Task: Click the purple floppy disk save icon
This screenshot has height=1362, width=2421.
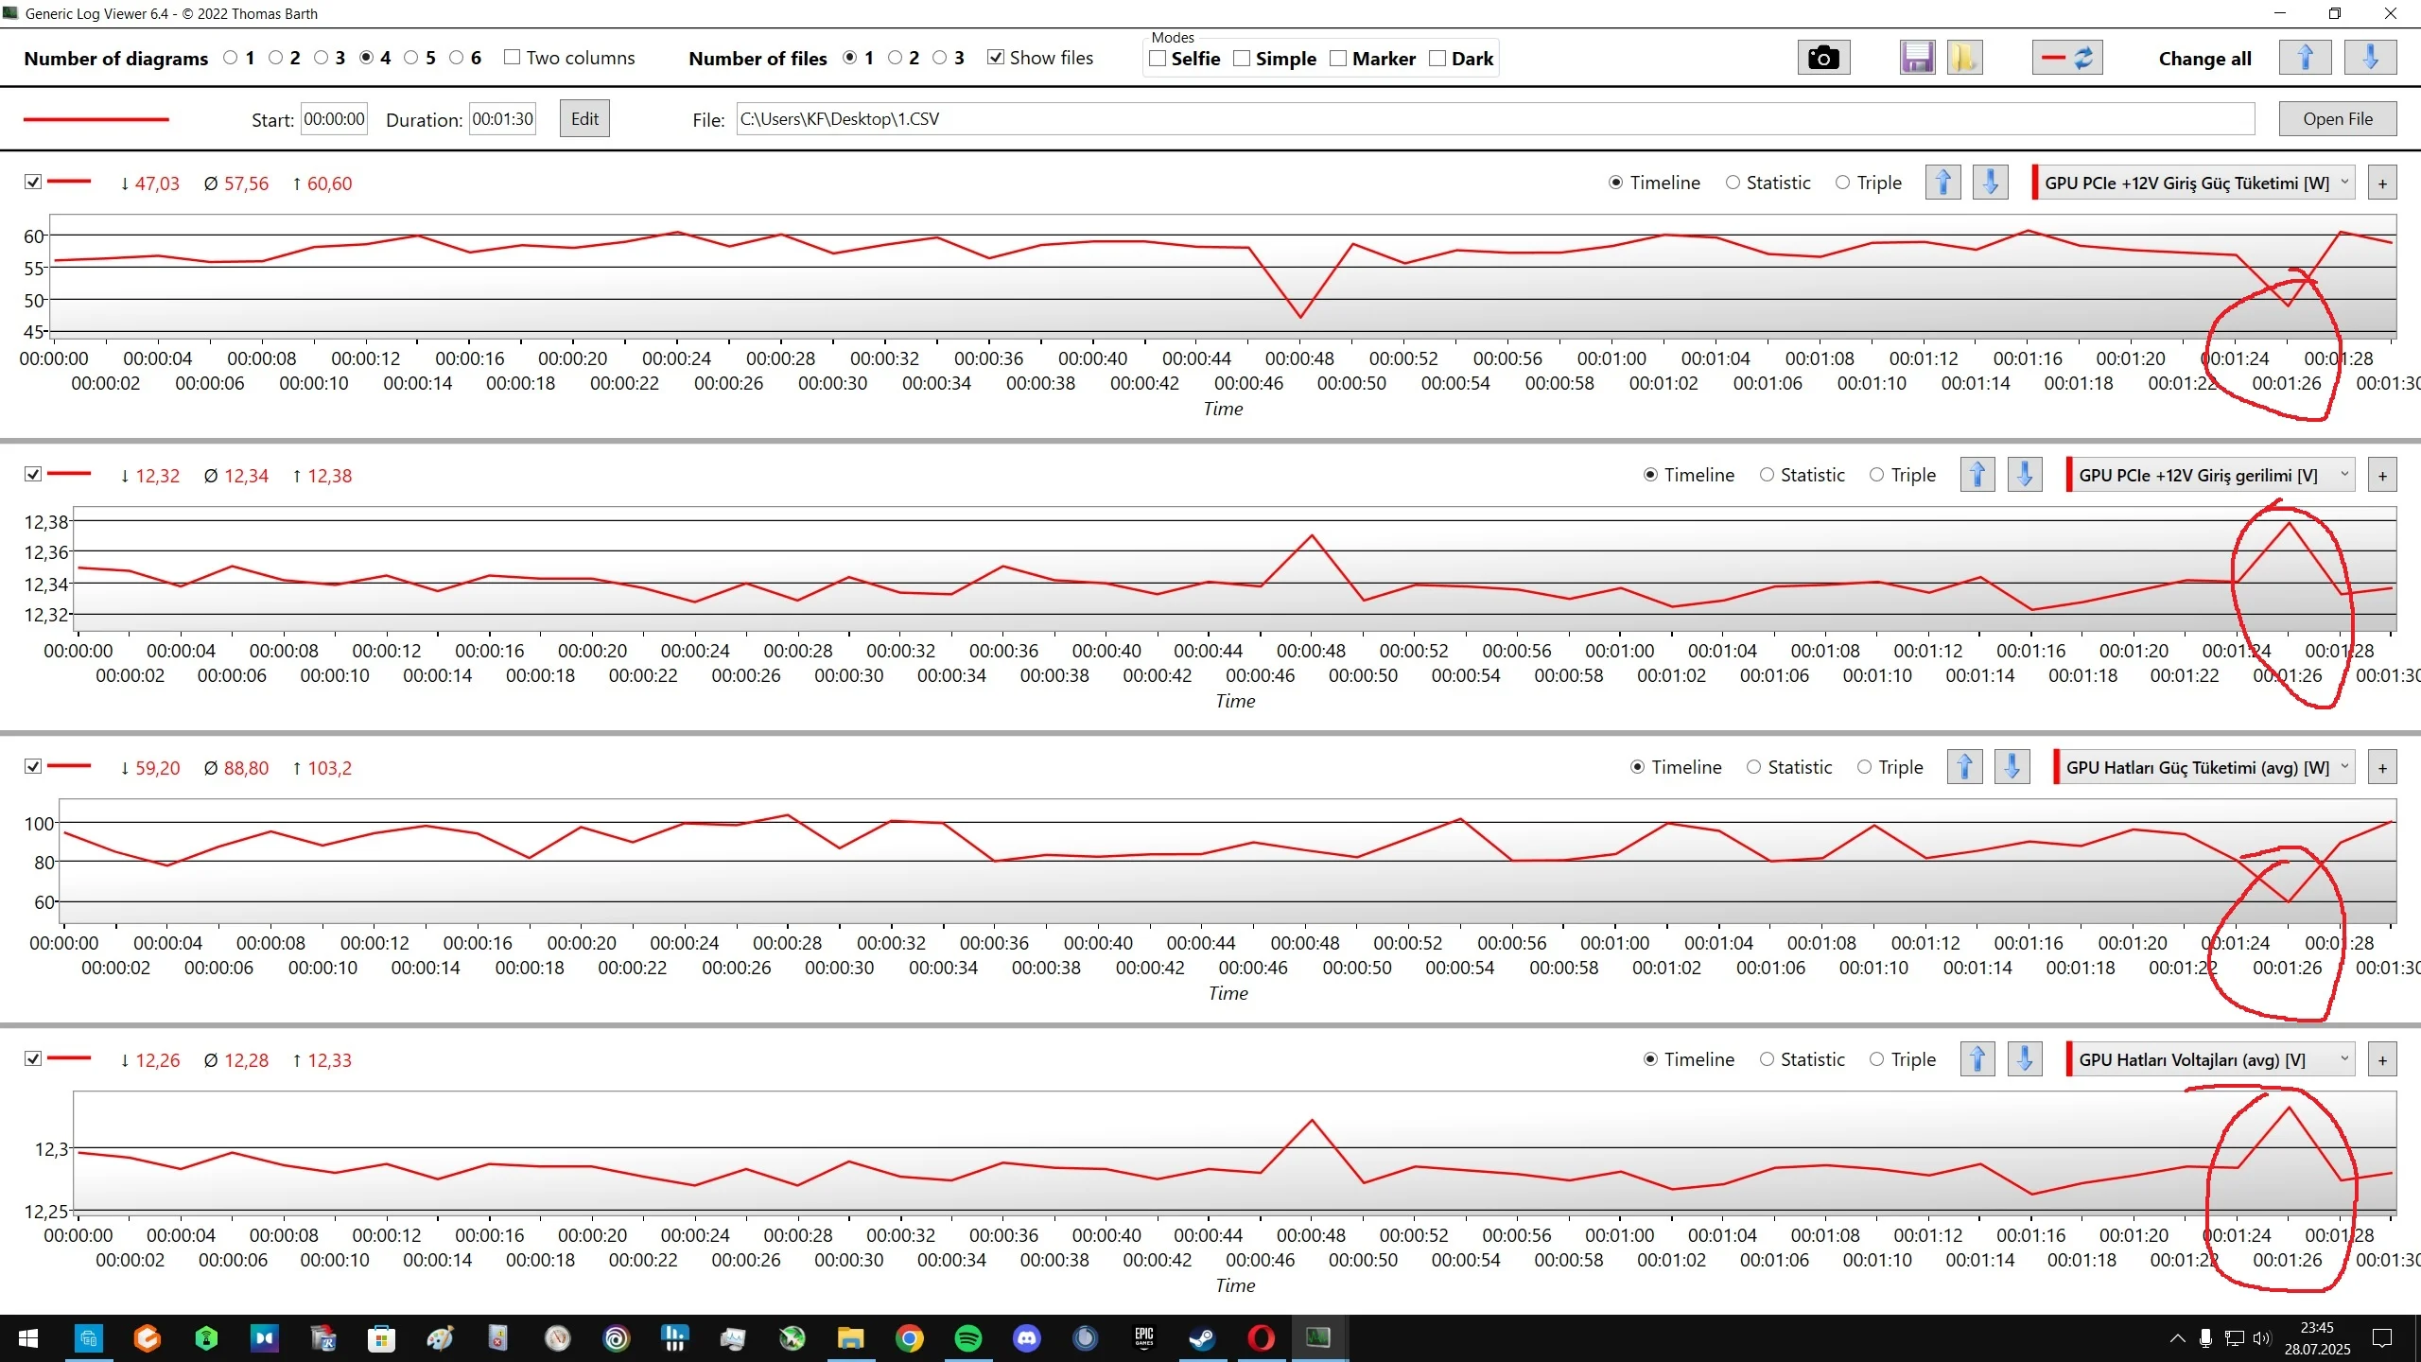Action: tap(1917, 58)
